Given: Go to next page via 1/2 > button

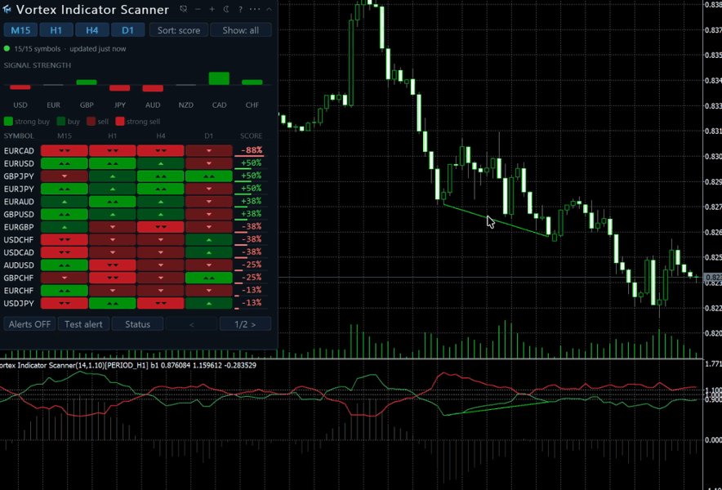Looking at the screenshot, I should click(245, 324).
